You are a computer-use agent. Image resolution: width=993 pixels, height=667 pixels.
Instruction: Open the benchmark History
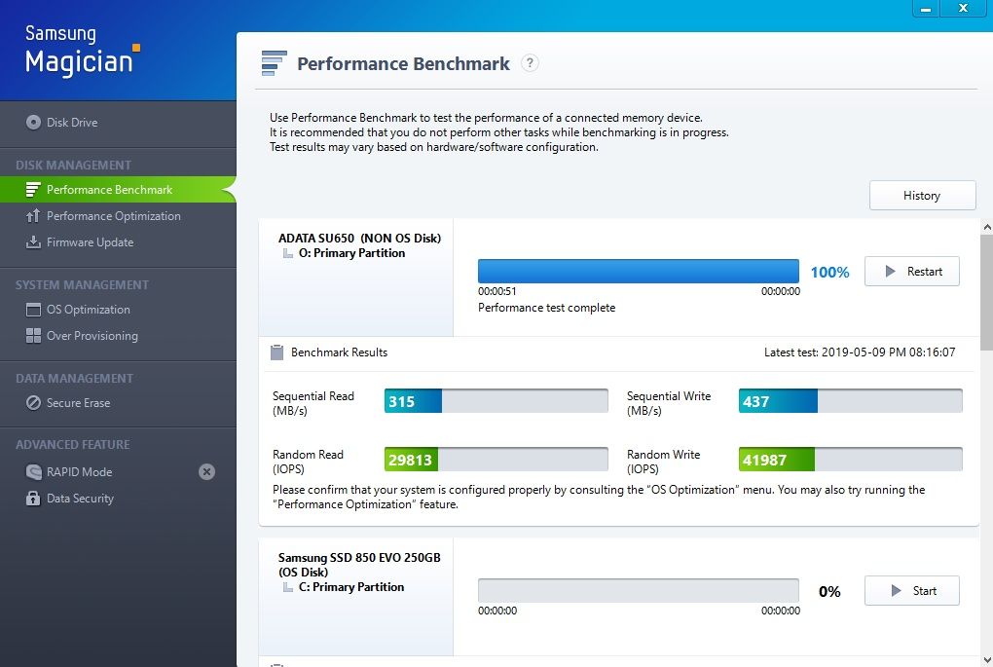922,195
